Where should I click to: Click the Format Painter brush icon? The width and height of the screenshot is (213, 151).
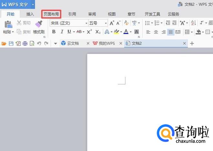[x=39, y=24]
